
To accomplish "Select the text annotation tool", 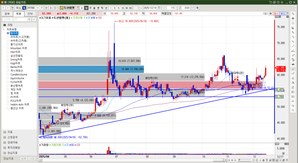I will tap(293, 55).
